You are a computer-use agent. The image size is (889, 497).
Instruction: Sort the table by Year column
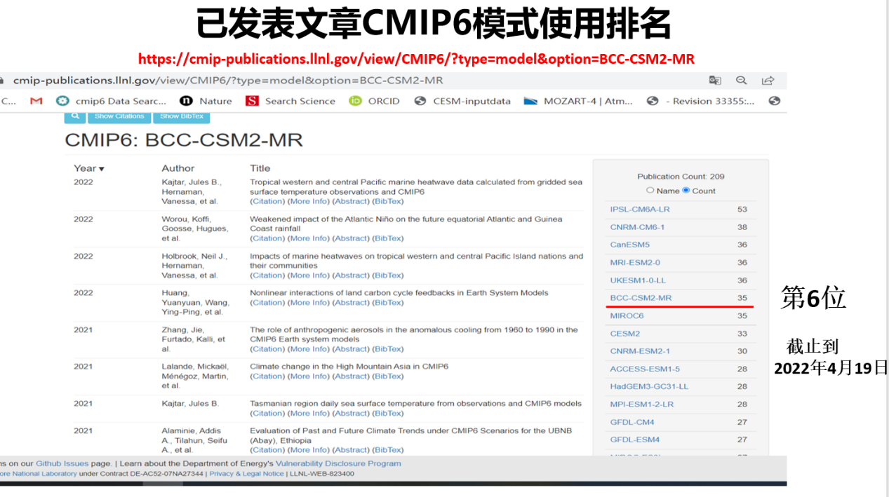coord(88,168)
